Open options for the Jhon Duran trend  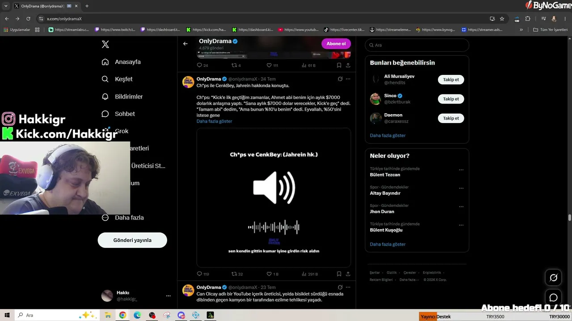coord(461,207)
